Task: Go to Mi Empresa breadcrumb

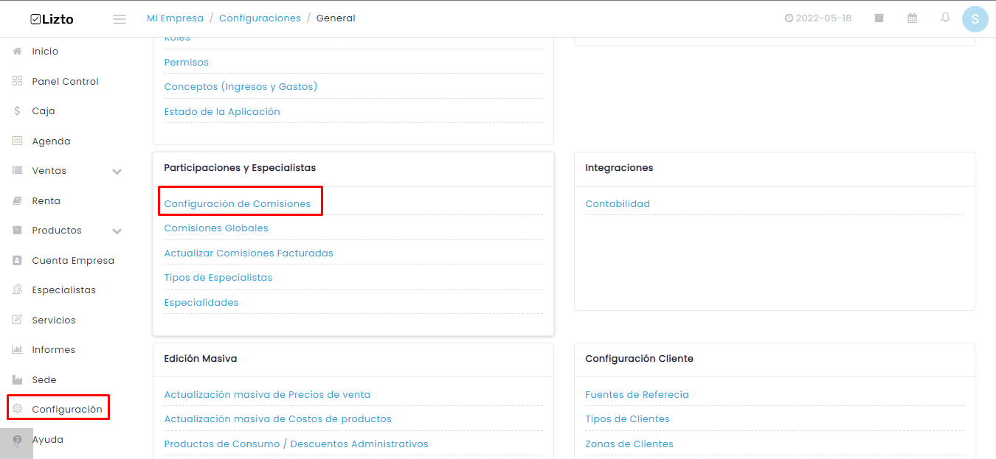Action: pyautogui.click(x=175, y=18)
